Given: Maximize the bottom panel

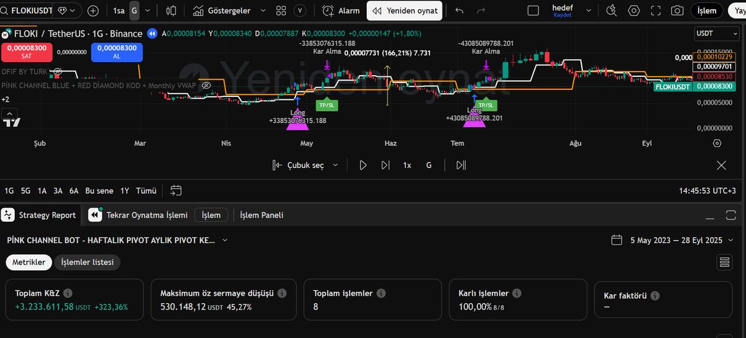Looking at the screenshot, I should pos(730,215).
